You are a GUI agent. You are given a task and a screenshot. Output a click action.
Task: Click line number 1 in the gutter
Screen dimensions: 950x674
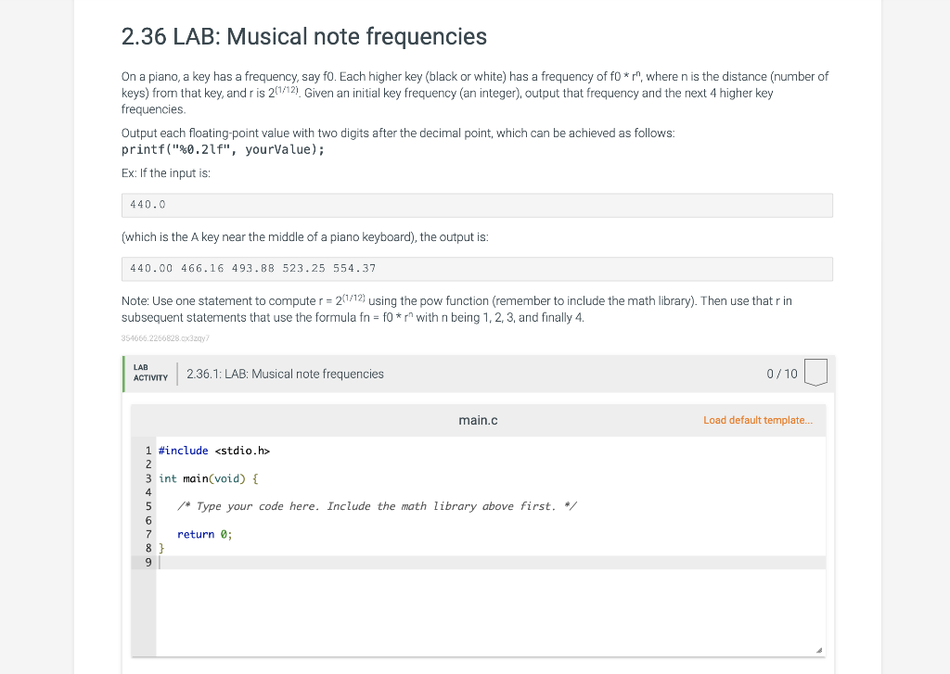pos(147,451)
